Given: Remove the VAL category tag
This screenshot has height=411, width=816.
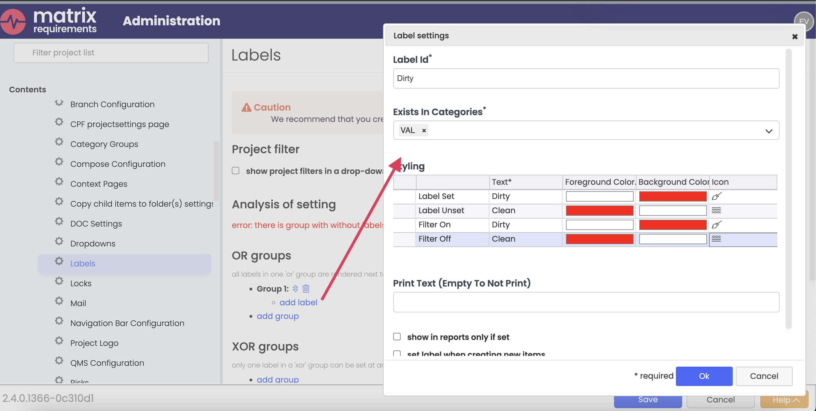Looking at the screenshot, I should (424, 130).
